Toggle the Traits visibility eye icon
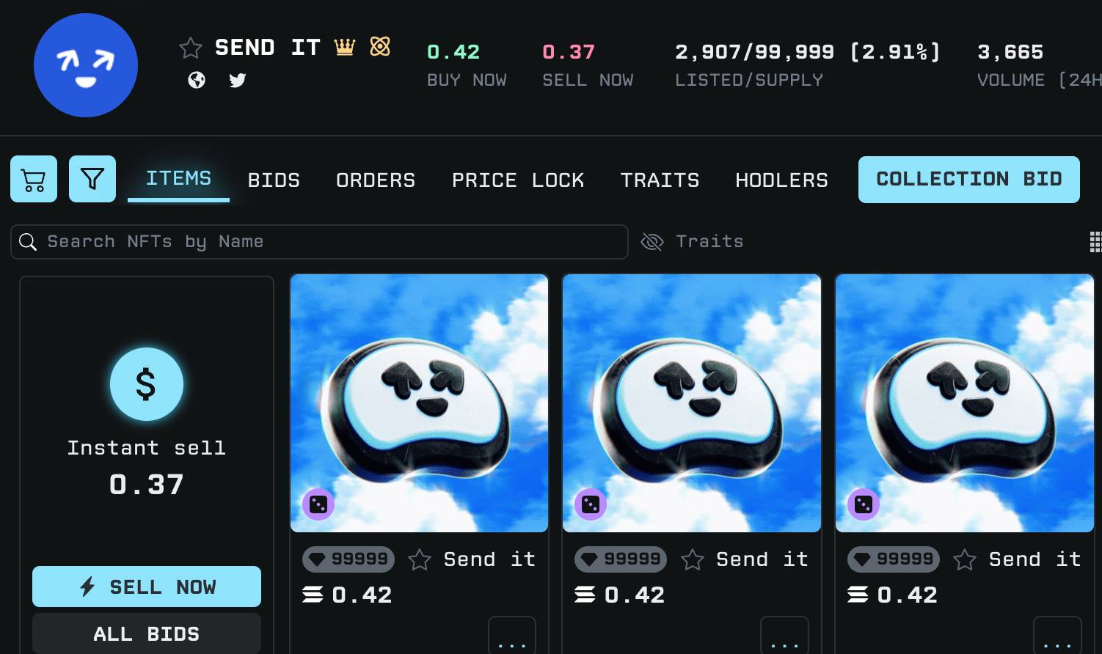Viewport: 1102px width, 654px height. [x=652, y=241]
